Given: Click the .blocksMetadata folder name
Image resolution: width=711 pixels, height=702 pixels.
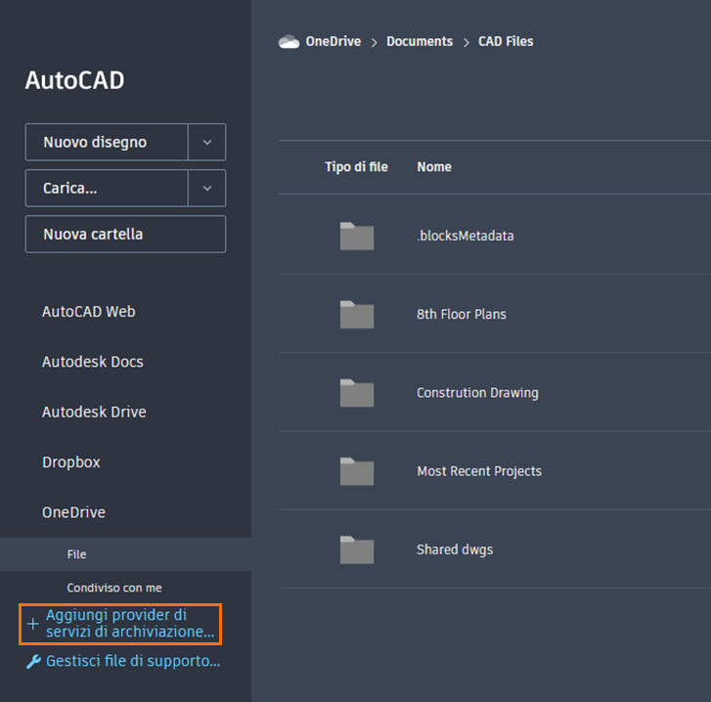Looking at the screenshot, I should point(466,236).
